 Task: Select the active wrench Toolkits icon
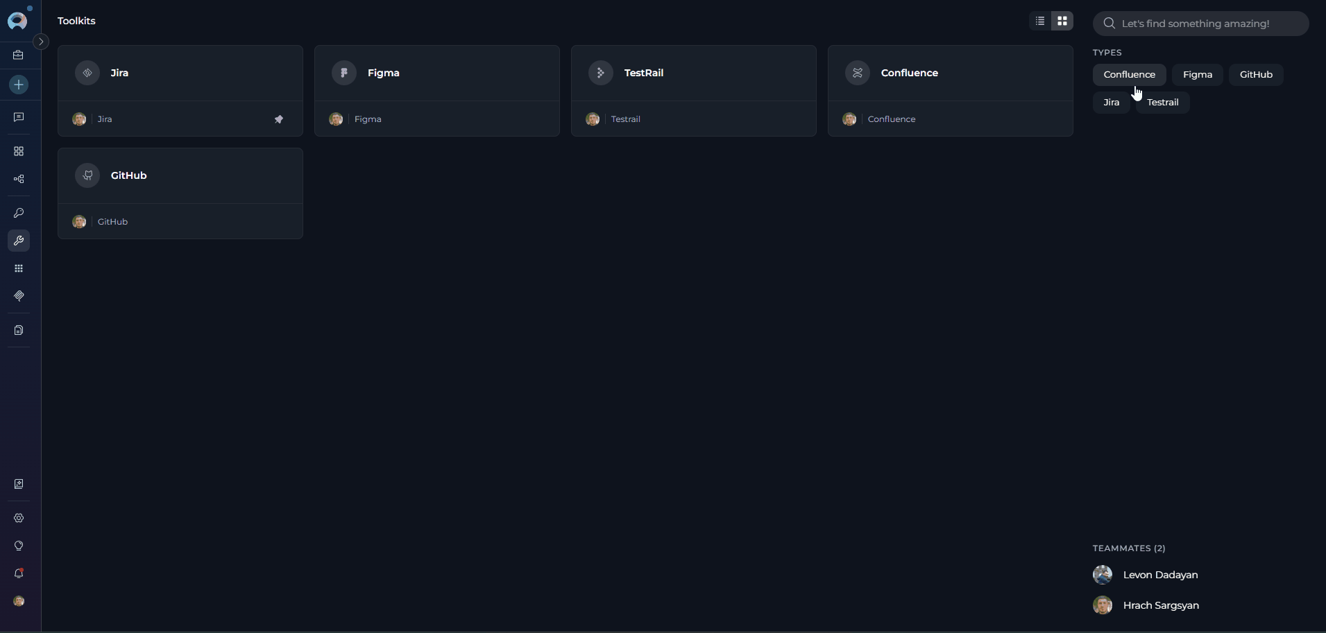(18, 241)
